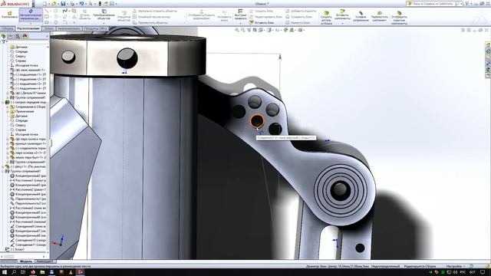491x276 pixels.
Task: Click the SolidWorks help search field
Action: [435, 4]
